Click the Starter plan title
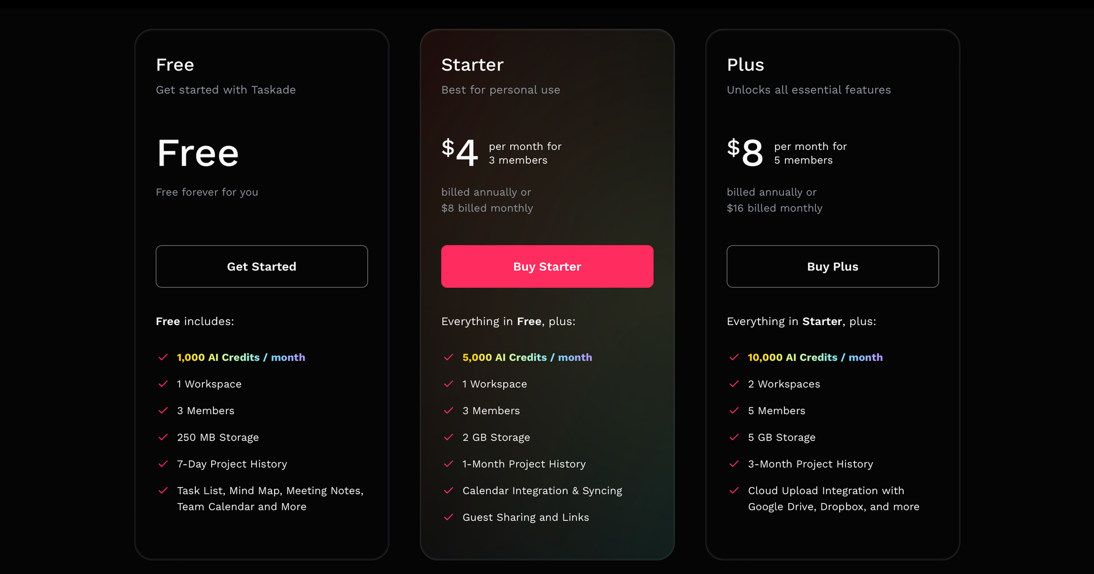 point(473,65)
